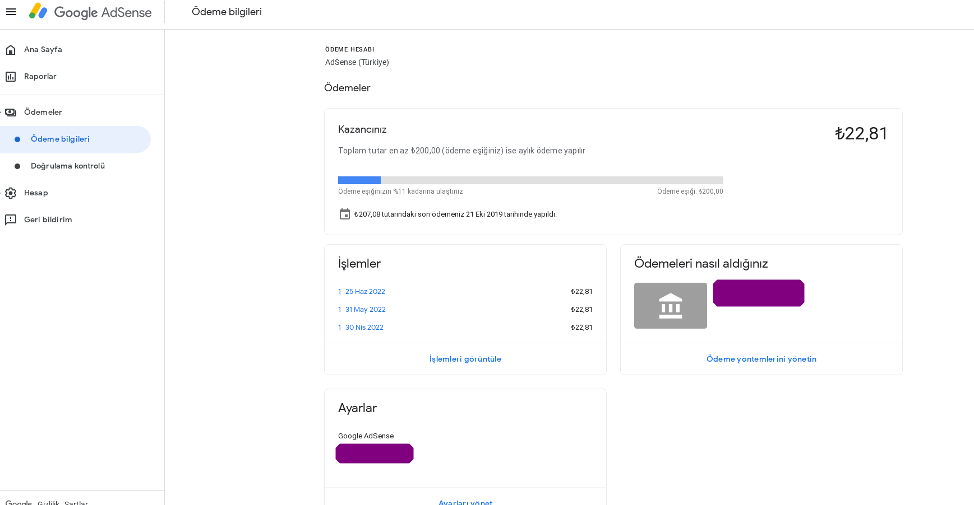
Task: Click the Geri bildirim feedback icon
Action: tap(11, 220)
